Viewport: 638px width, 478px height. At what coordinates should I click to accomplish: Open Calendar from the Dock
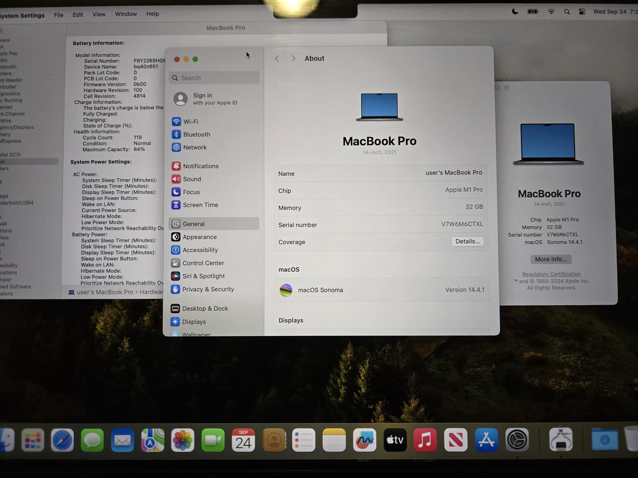[243, 440]
